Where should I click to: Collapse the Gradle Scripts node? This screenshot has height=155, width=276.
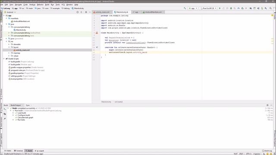point(4,59)
